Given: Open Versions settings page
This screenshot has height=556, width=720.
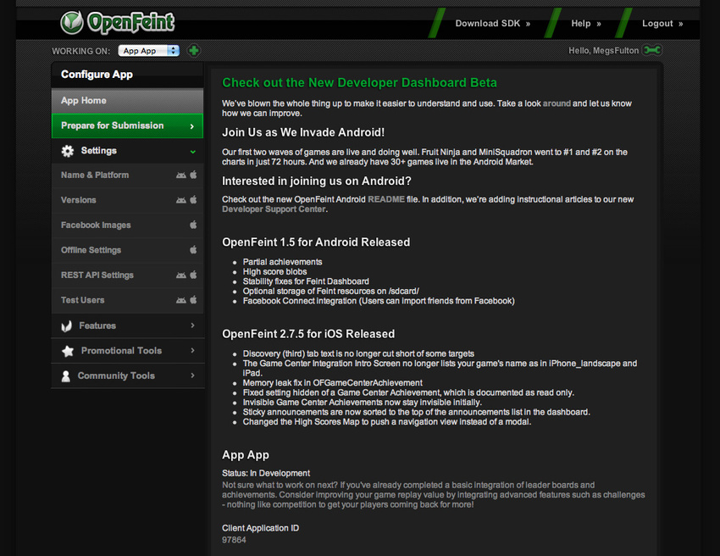Looking at the screenshot, I should click(127, 200).
